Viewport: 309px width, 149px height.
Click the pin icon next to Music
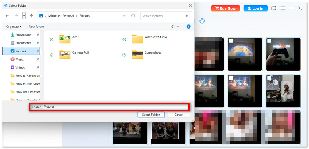pos(37,59)
